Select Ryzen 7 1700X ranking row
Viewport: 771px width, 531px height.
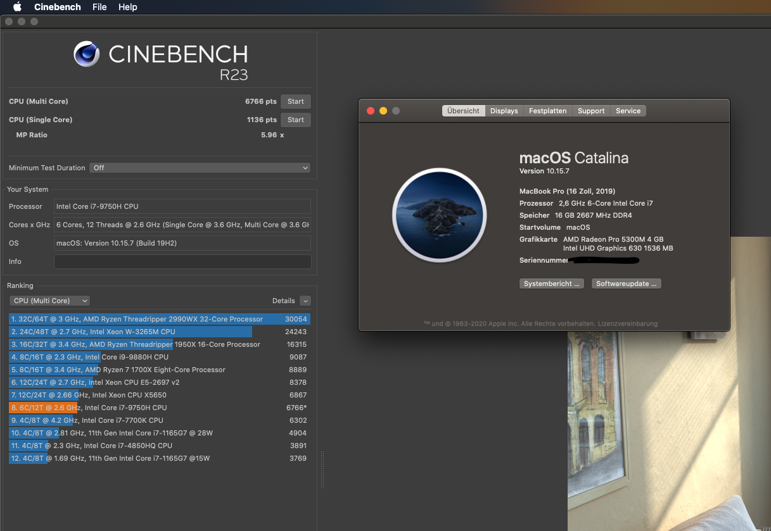click(x=160, y=370)
